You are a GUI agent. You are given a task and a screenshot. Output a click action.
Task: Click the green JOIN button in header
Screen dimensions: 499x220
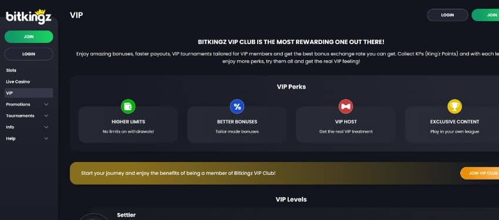(x=485, y=15)
